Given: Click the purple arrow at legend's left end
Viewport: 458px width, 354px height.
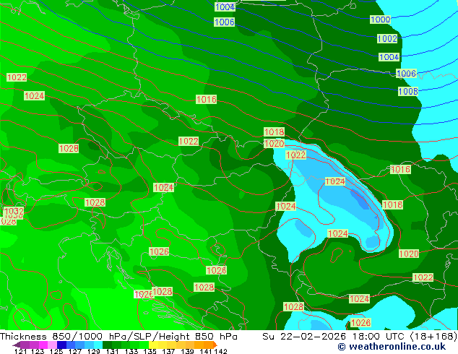Looking at the screenshot, I should click(x=16, y=345).
